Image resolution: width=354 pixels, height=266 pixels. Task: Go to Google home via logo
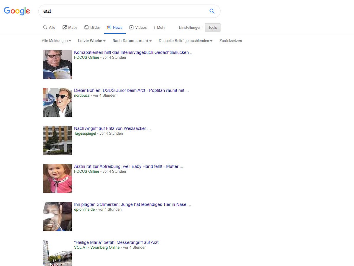coord(17,11)
